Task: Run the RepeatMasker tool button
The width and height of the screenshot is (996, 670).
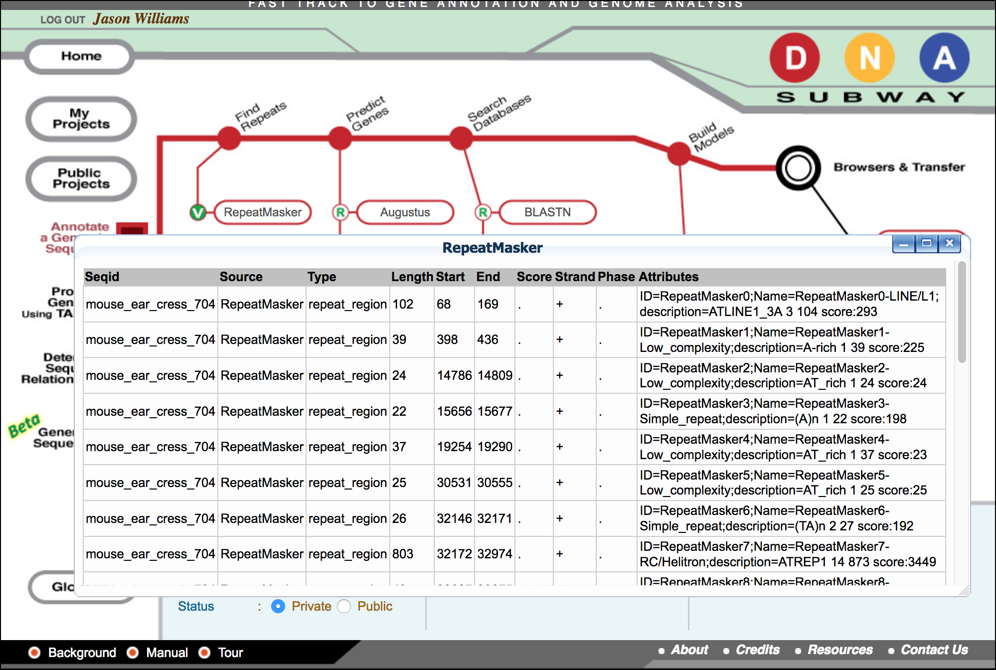Action: tap(263, 212)
